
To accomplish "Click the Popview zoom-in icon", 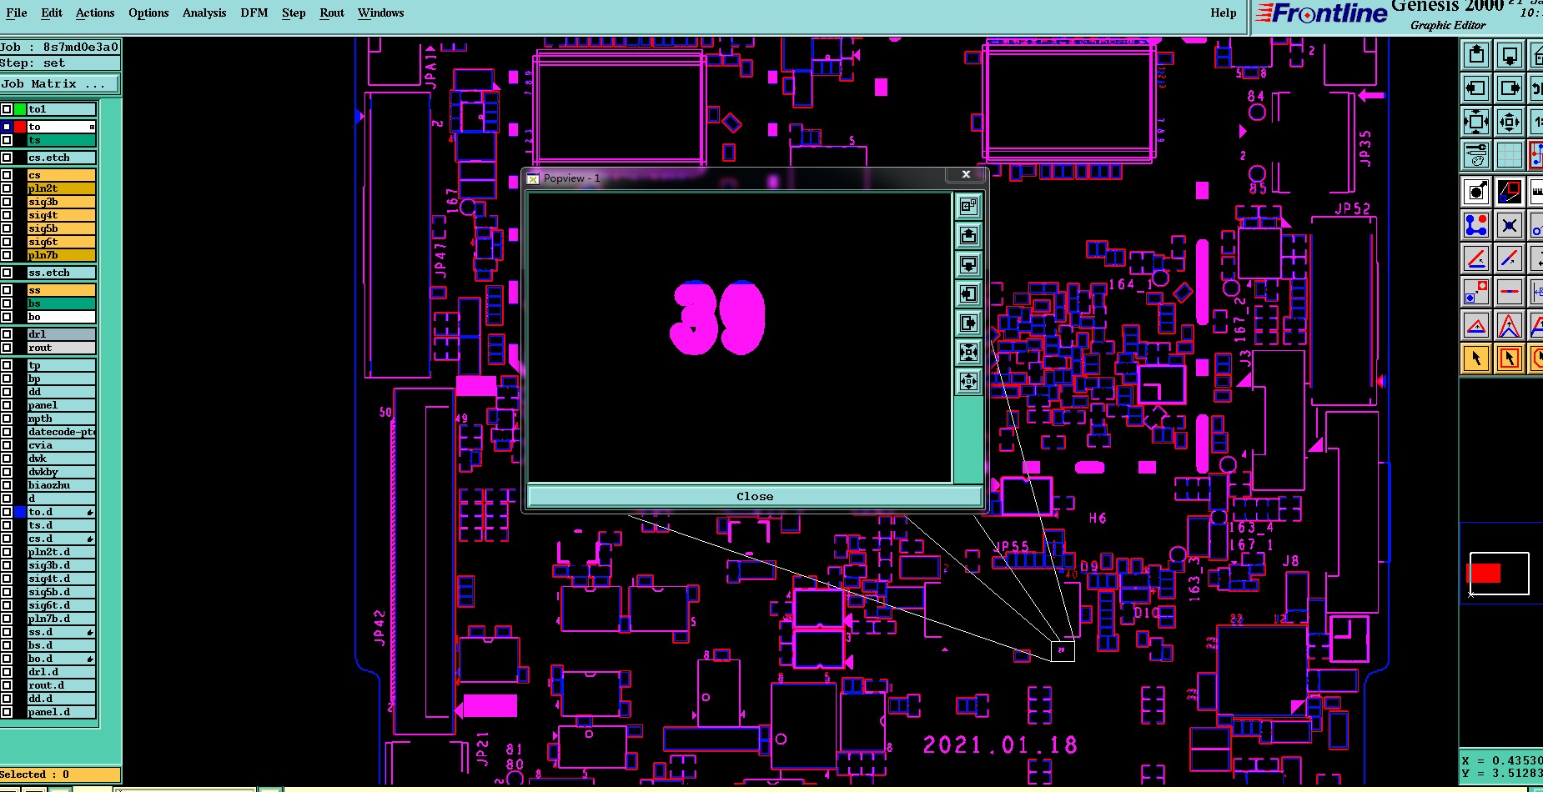I will tap(968, 352).
